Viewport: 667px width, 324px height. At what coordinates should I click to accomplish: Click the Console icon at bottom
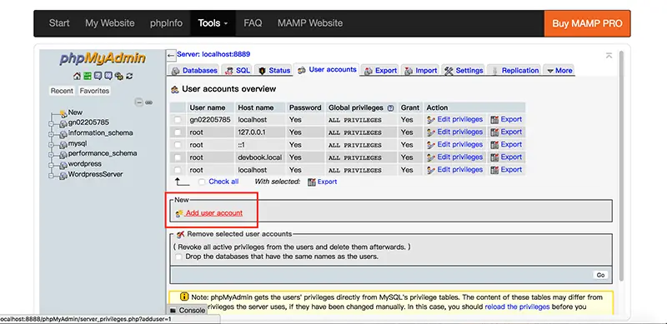[173, 311]
